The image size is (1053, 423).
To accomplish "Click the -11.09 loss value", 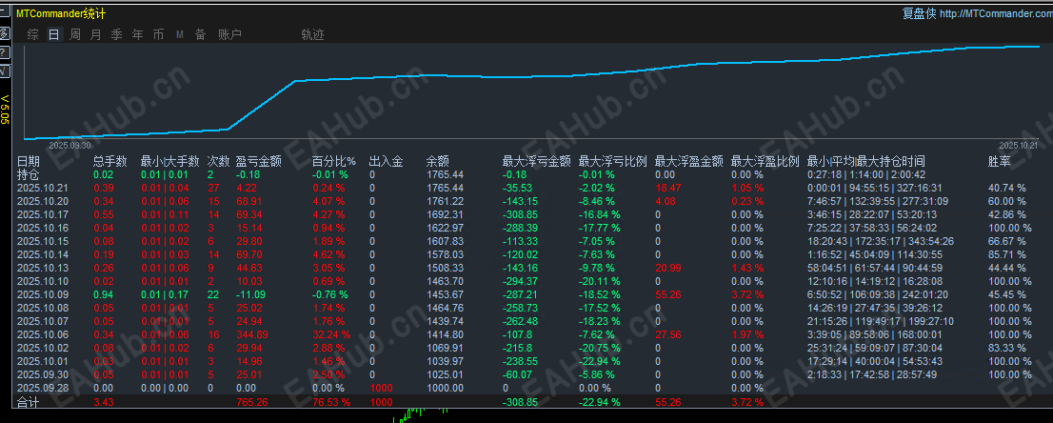I will point(250,294).
